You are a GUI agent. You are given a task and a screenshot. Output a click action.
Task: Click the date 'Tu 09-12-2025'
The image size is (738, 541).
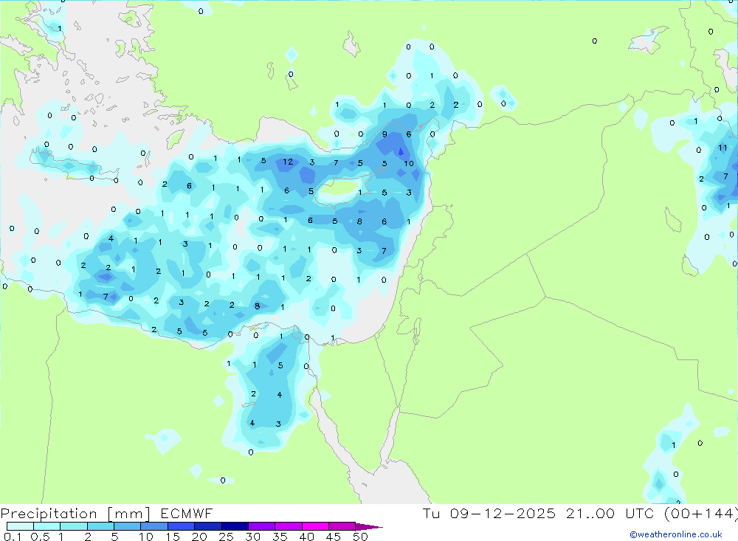pos(489,513)
